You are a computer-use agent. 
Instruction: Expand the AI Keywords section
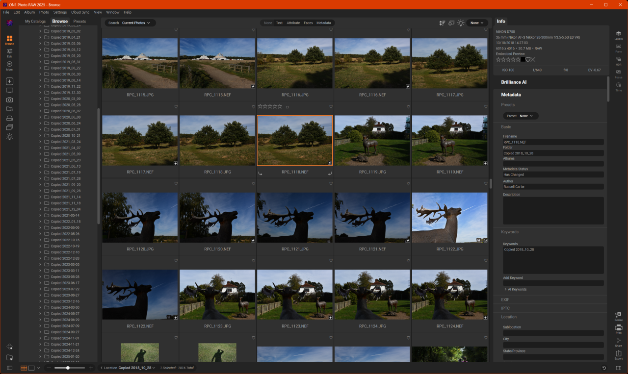click(x=505, y=289)
